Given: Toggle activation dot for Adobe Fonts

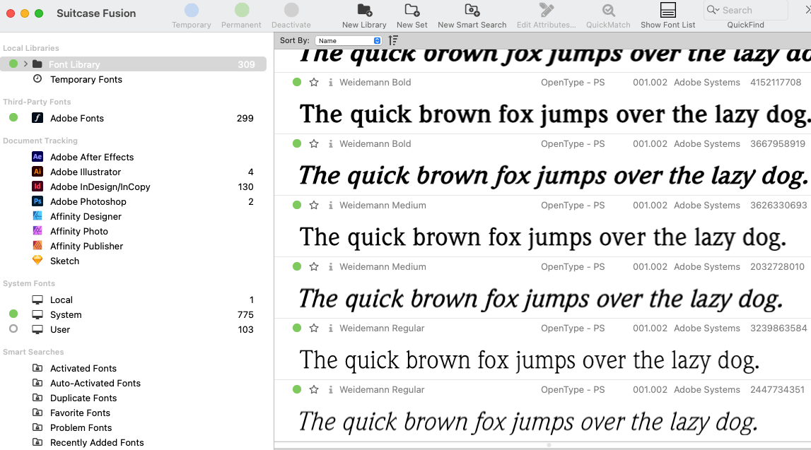Looking at the screenshot, I should tap(13, 117).
